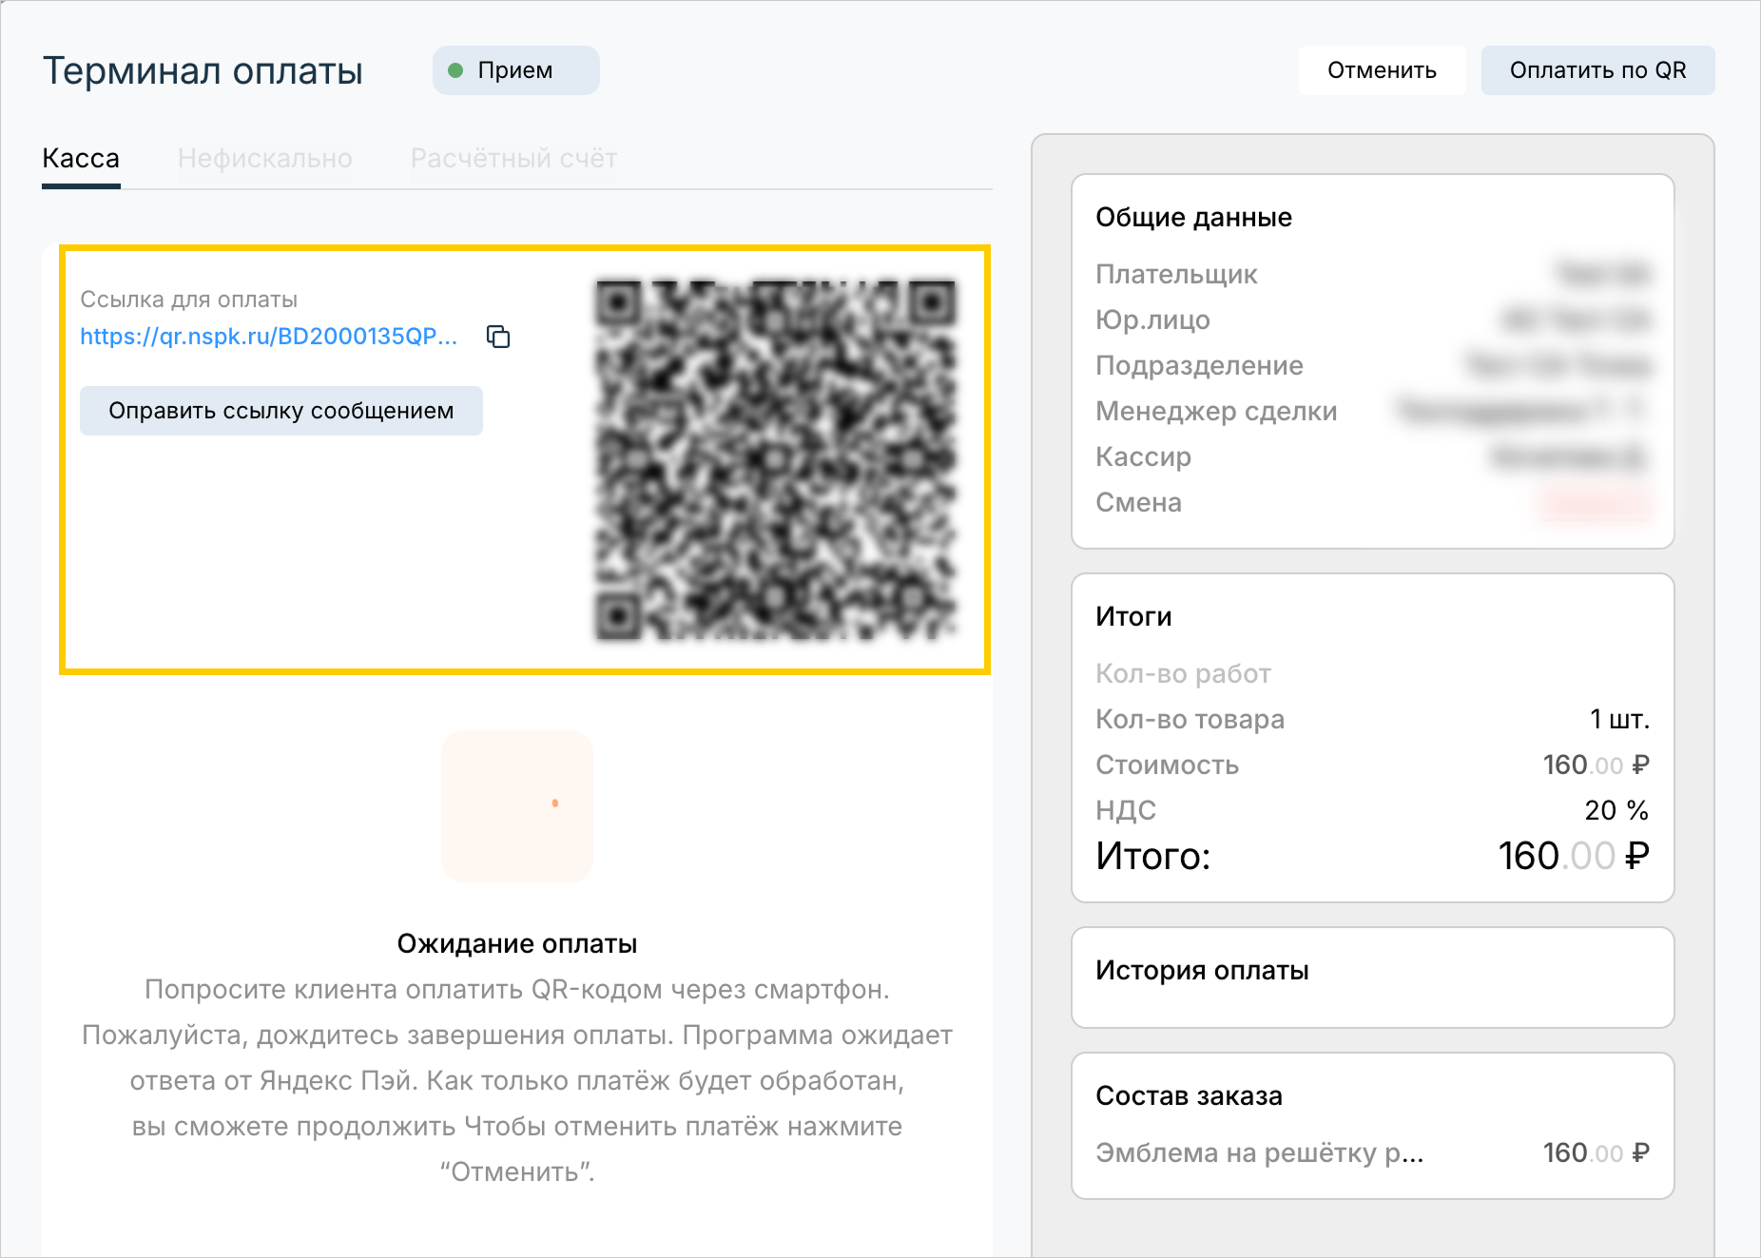Image resolution: width=1761 pixels, height=1258 pixels.
Task: Switch to the Расчётный счёт tab
Action: pyautogui.click(x=513, y=158)
